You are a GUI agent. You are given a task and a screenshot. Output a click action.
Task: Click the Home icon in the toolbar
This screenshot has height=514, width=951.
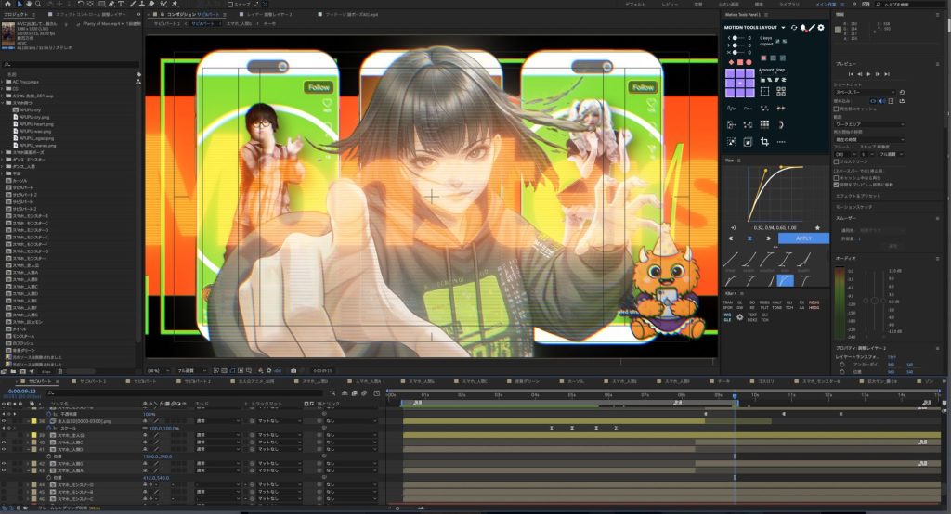(7, 5)
